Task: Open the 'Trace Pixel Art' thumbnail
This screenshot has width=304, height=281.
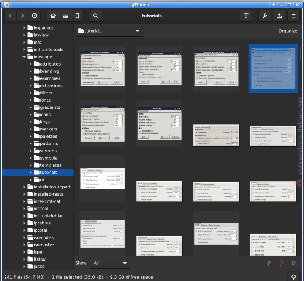Action: tap(159, 68)
